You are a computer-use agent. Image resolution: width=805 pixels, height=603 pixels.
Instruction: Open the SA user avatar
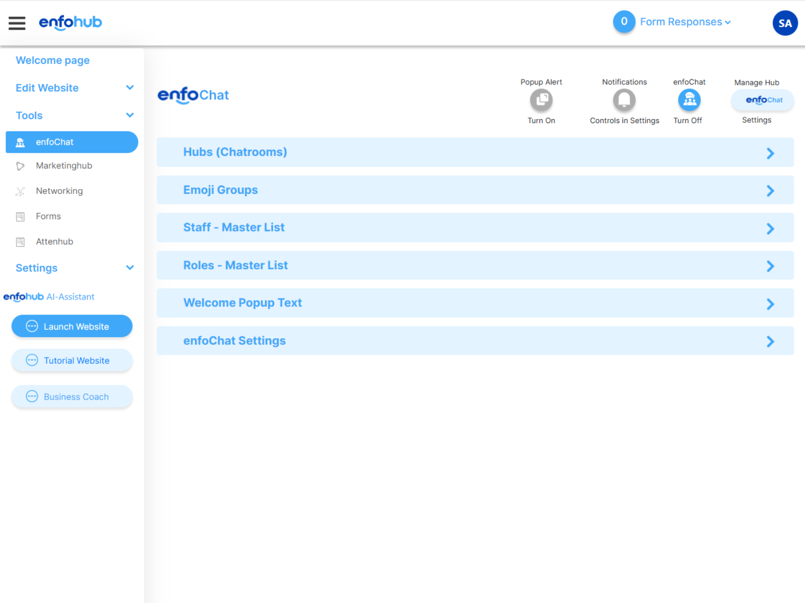point(784,23)
